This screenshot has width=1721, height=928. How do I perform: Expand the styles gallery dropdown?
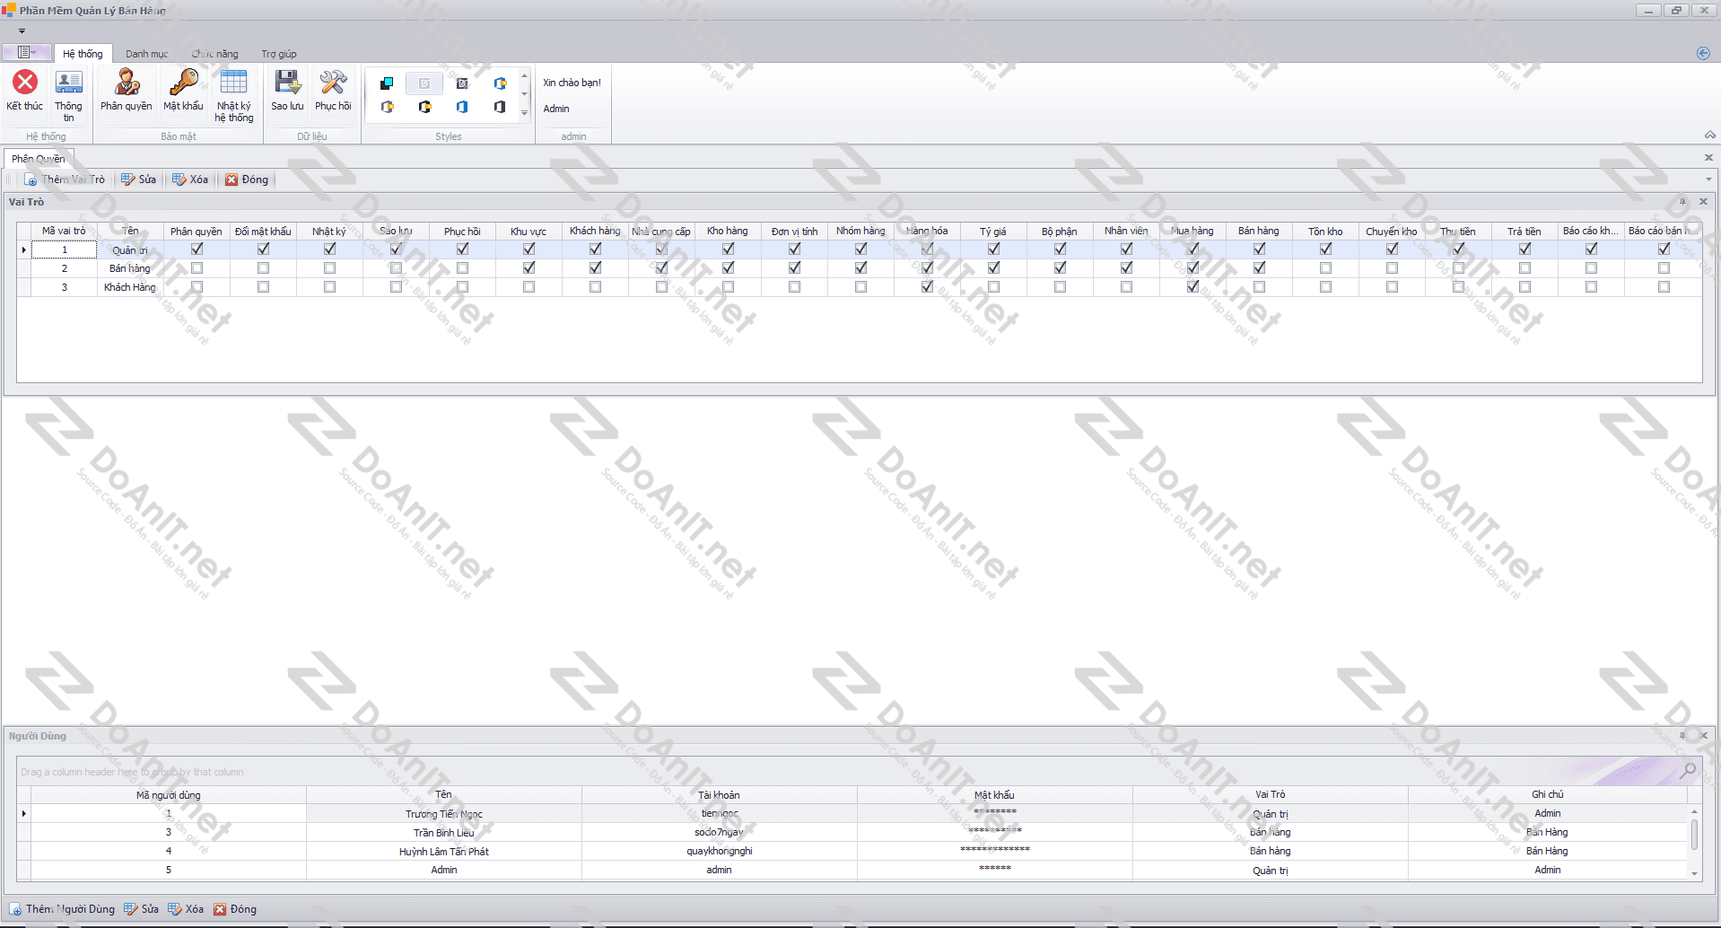(x=525, y=114)
